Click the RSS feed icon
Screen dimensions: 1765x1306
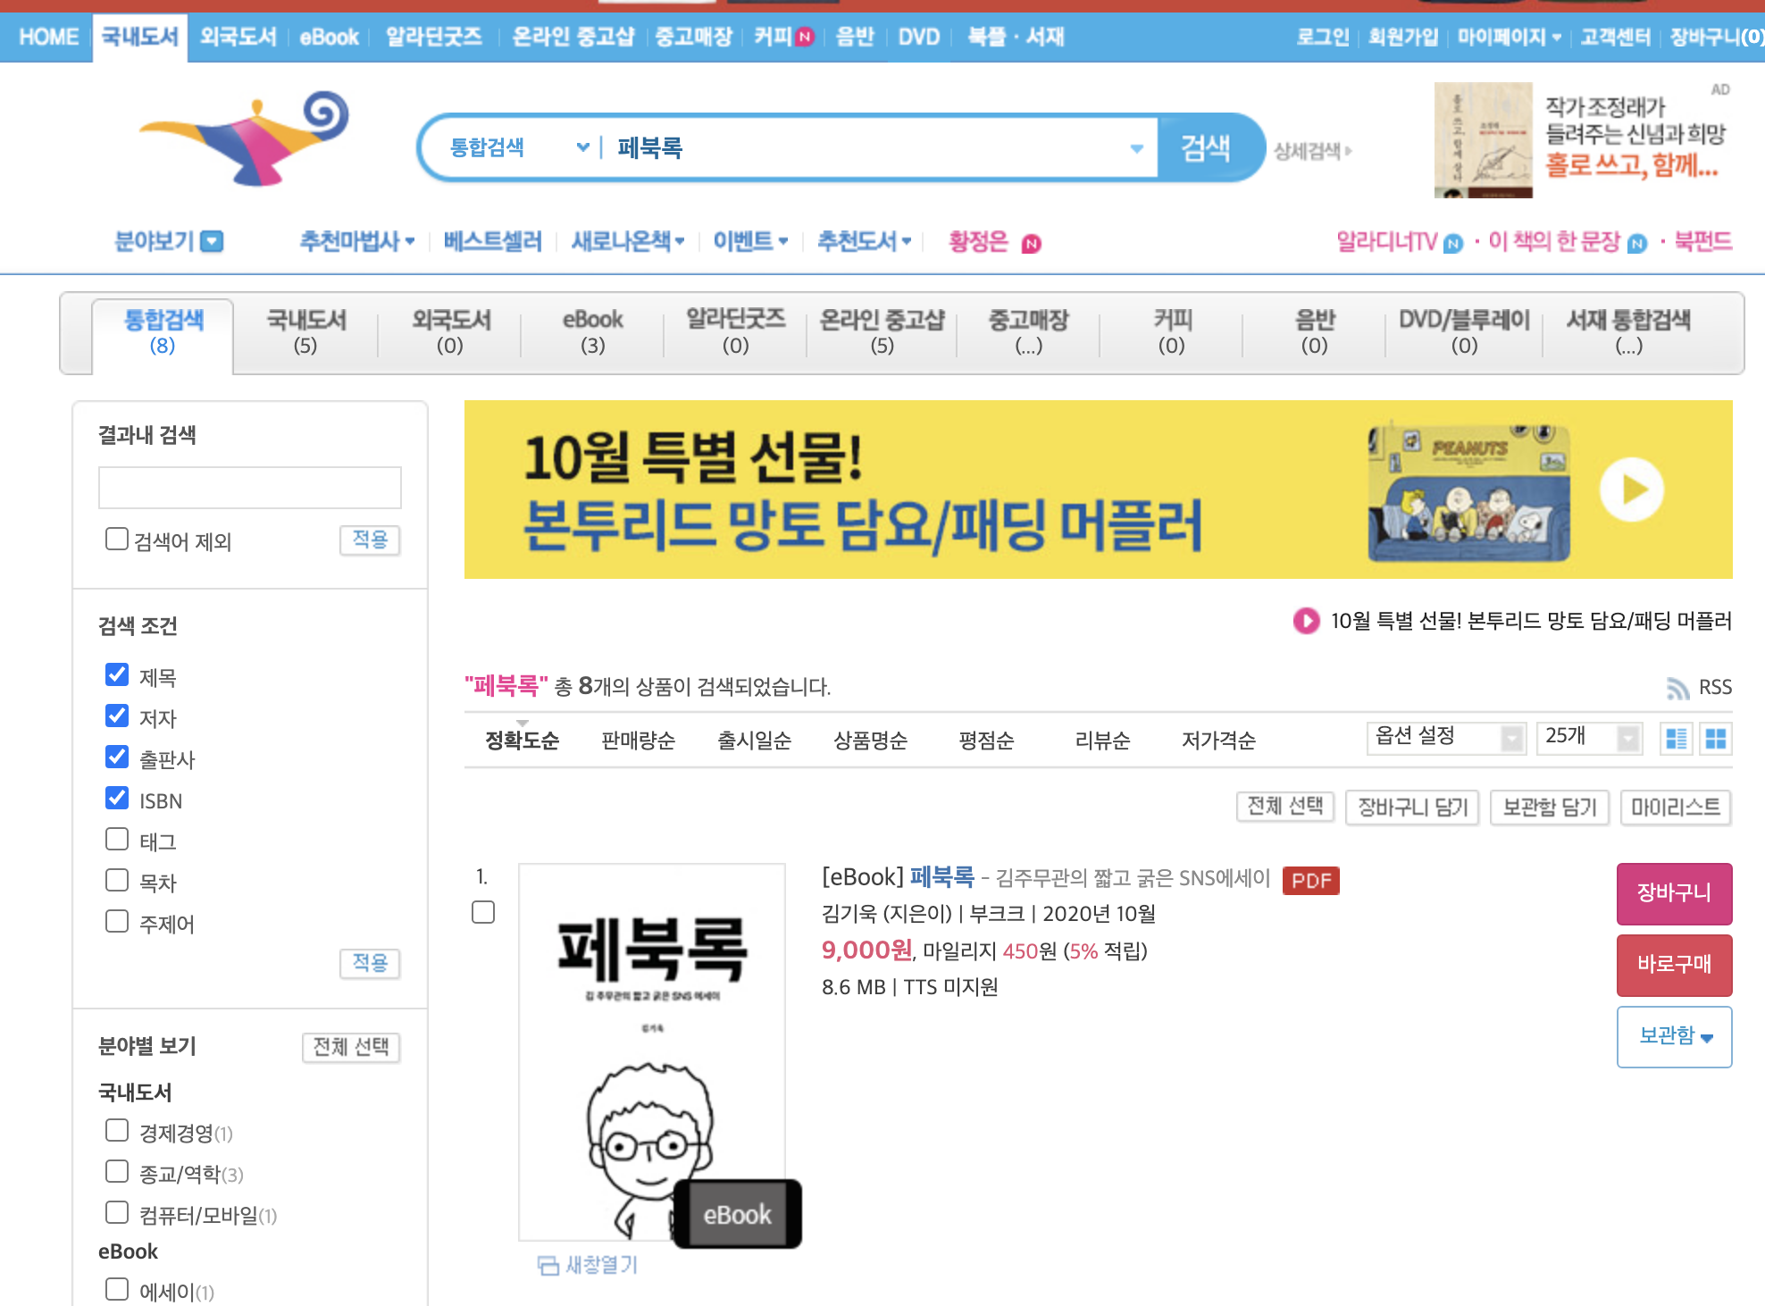coord(1677,688)
